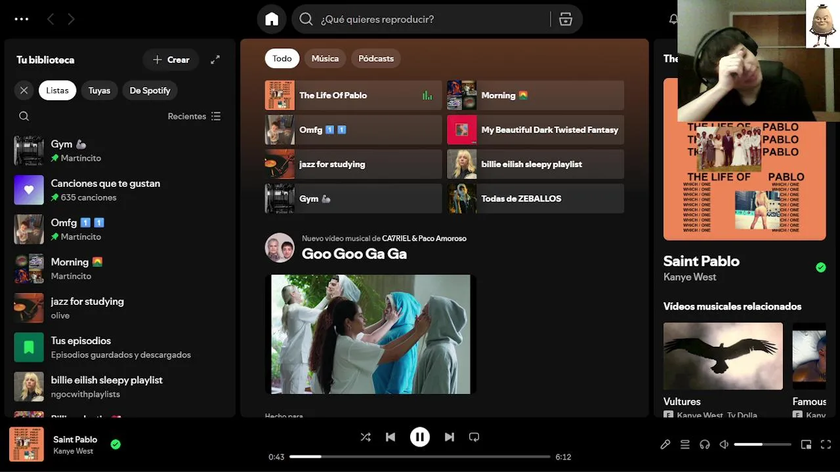Open Kanye West link in right panel
This screenshot has height=472, width=840.
point(690,277)
